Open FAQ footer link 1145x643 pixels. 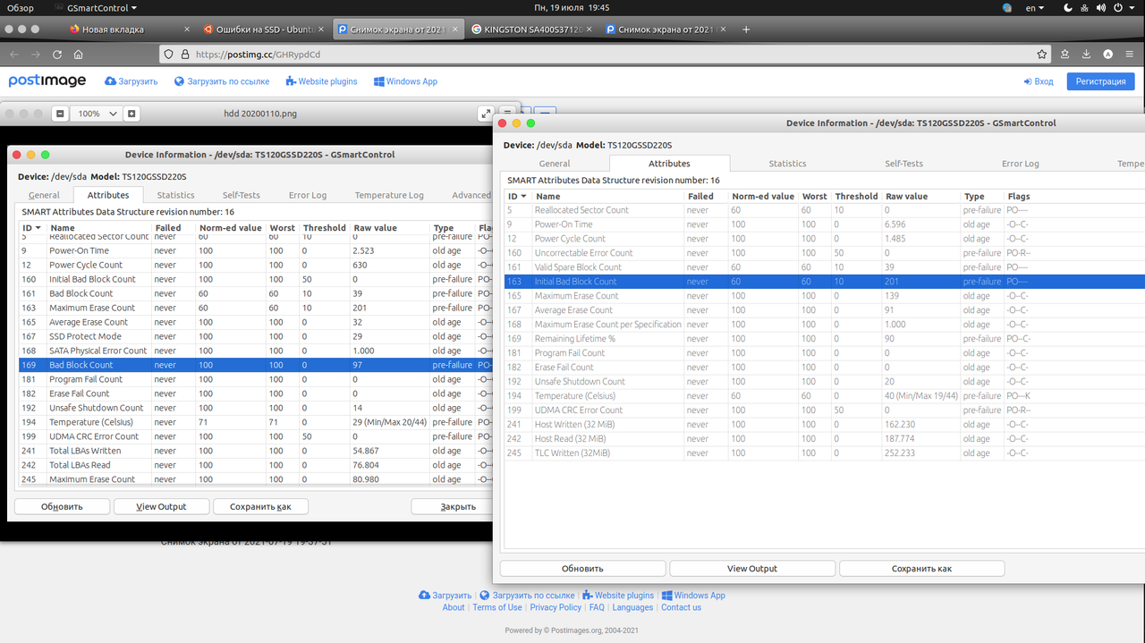point(597,607)
